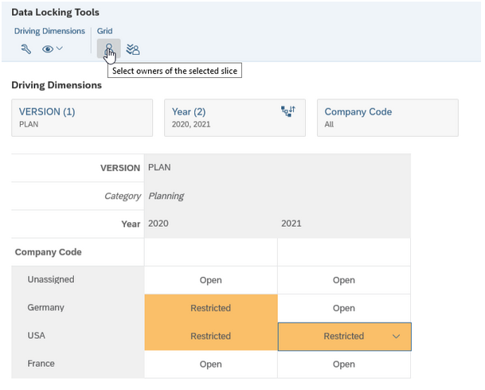This screenshot has width=485, height=390.
Task: Expand the chevron beside the eye icon
Action: coord(60,49)
